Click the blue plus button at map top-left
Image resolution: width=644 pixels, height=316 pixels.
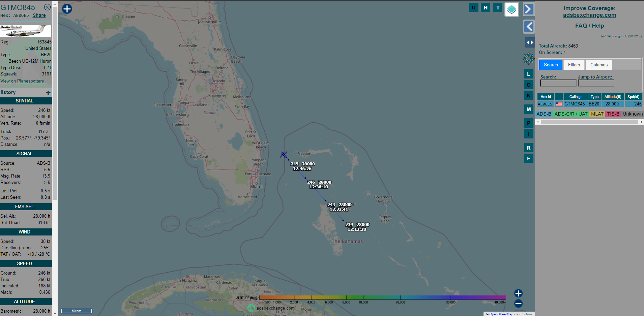[x=67, y=9]
